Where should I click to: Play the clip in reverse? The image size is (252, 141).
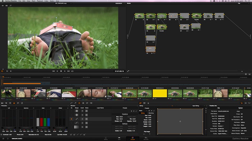point(57,71)
